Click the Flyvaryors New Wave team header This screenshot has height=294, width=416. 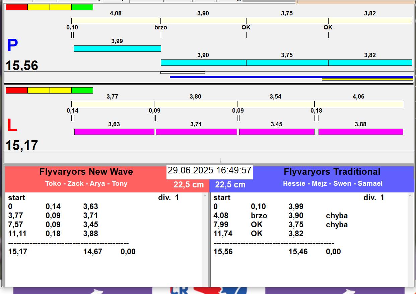click(86, 172)
